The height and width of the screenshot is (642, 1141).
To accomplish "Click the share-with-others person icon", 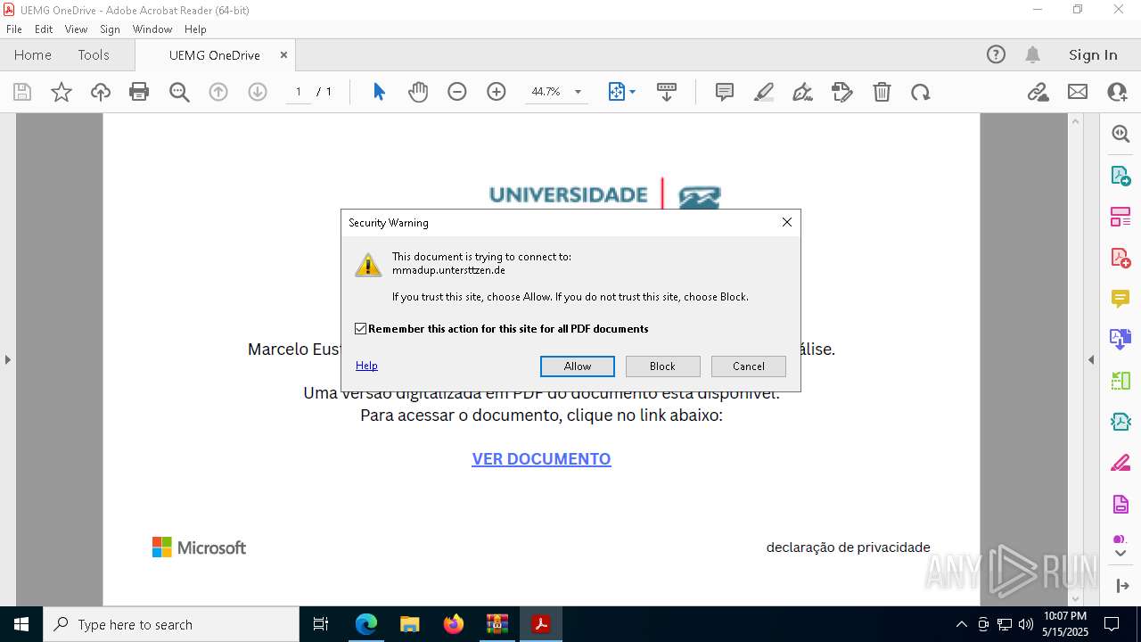I will [1117, 92].
